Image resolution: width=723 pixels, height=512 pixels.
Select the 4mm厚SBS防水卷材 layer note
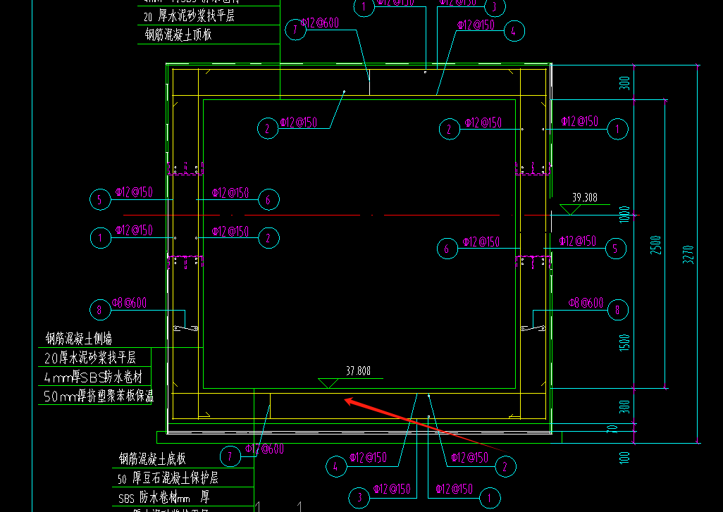93,377
